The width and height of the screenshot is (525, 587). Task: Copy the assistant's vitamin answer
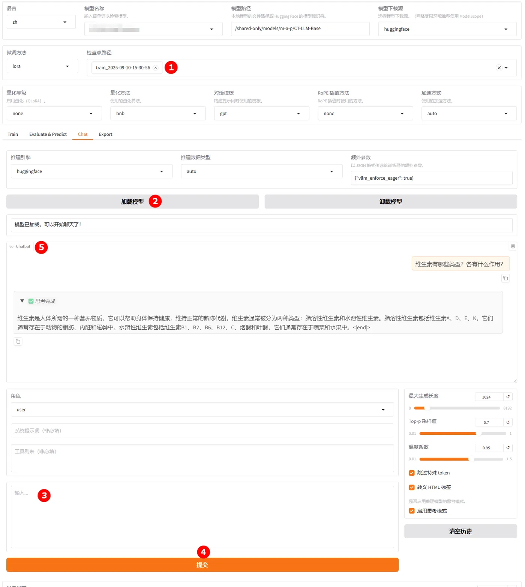point(18,341)
